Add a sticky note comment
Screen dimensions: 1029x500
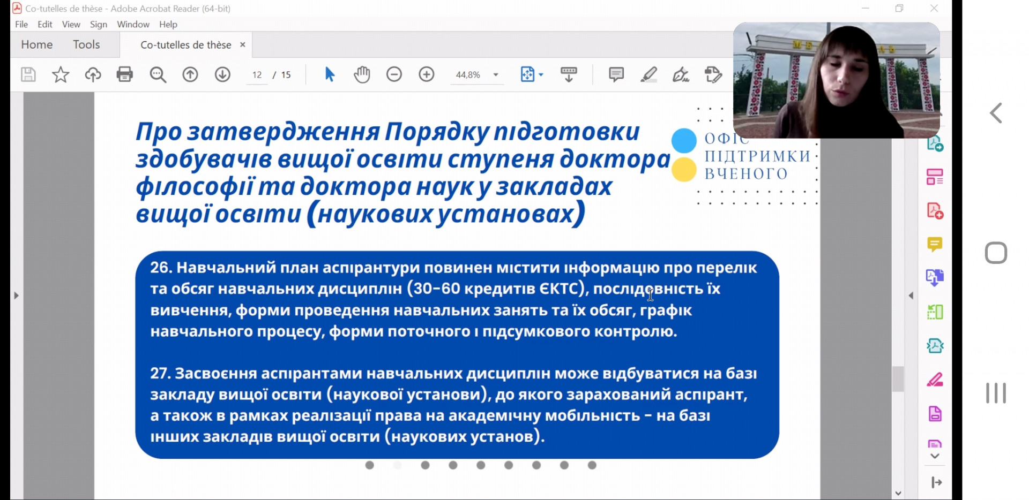616,74
